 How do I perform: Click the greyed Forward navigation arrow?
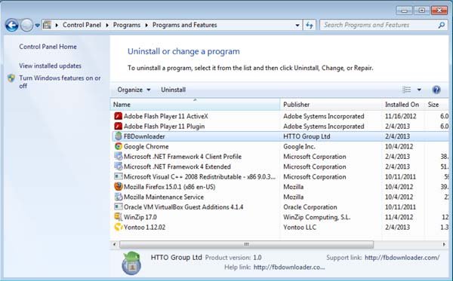(26, 26)
